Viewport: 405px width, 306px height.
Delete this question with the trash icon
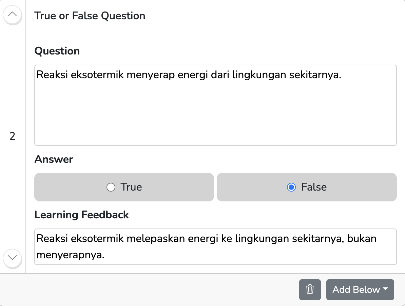310,289
